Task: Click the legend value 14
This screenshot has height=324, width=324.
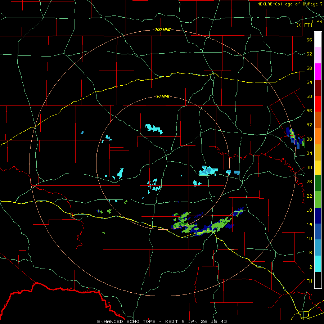Action: [309, 224]
